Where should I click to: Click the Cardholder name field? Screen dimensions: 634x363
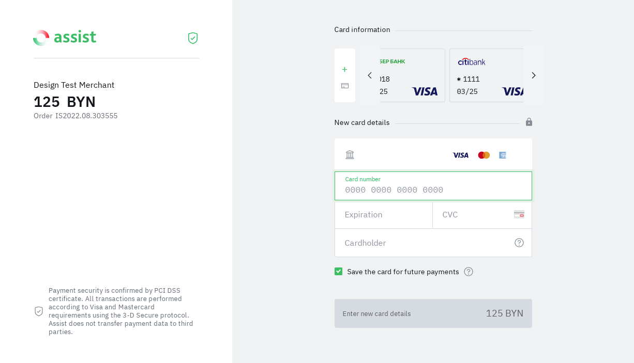point(424,243)
